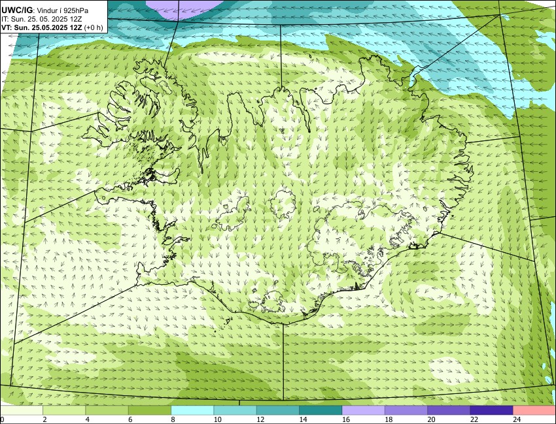Click the legend scale value '20'
556x424 pixels.
(x=431, y=419)
